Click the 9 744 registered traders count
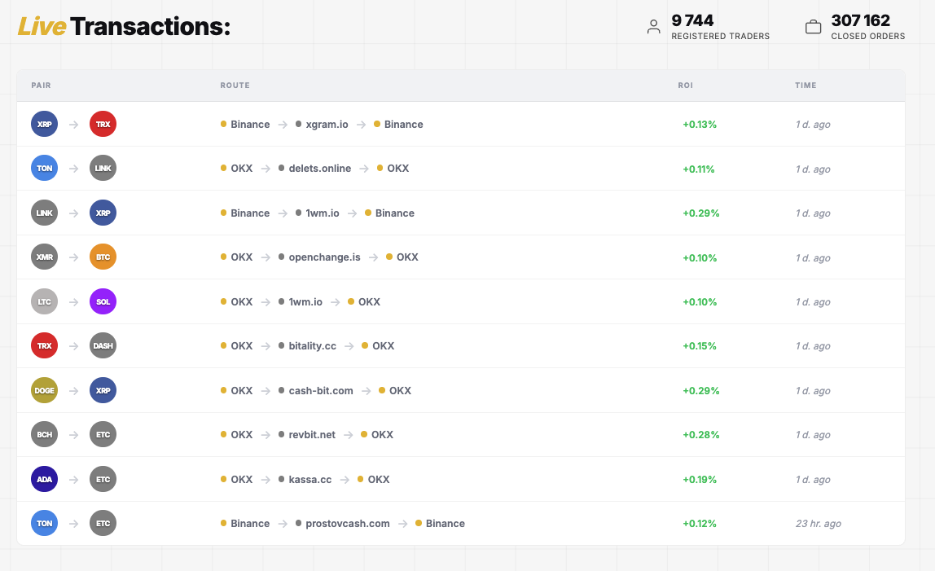Image resolution: width=935 pixels, height=571 pixels. point(692,20)
